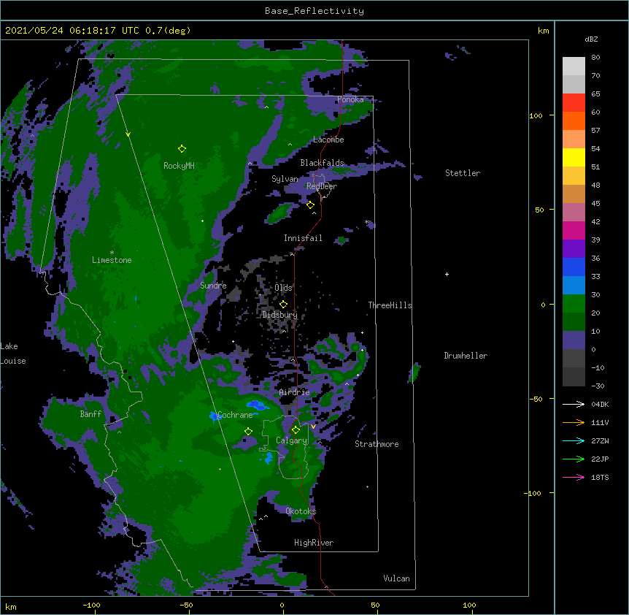Click the dBZ legend heading
This screenshot has height=615, width=629.
591,39
